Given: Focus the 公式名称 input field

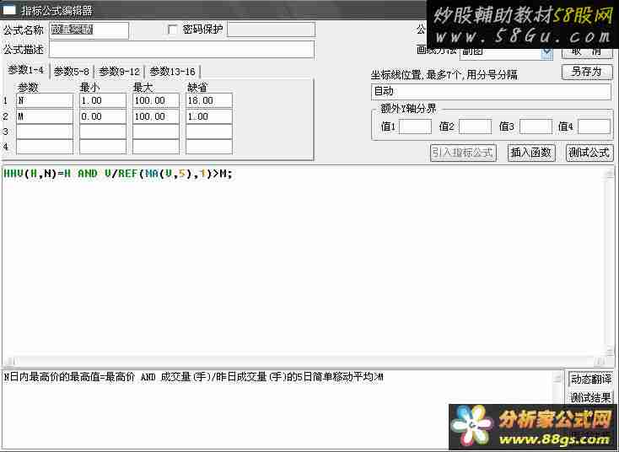Looking at the screenshot, I should coord(89,30).
